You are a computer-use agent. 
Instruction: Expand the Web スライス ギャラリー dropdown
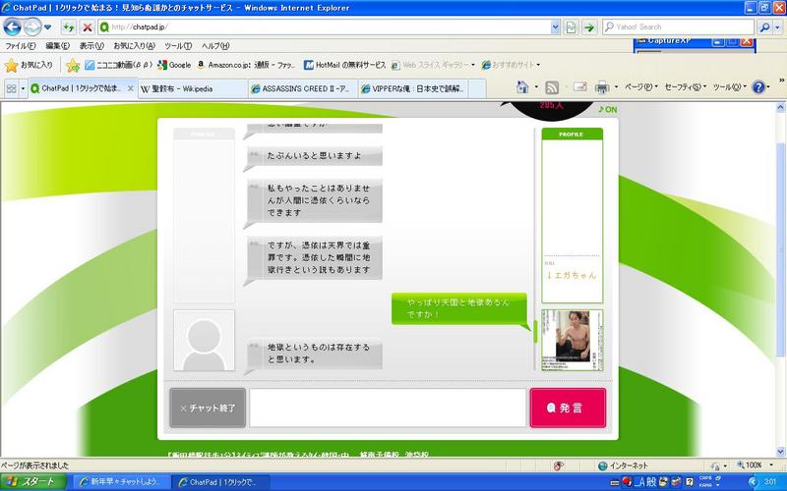pyautogui.click(x=473, y=65)
